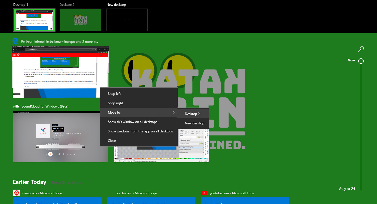This screenshot has width=377, height=204.
Task: Select the SoundCloud cloud icon above its window
Action: (x=16, y=106)
